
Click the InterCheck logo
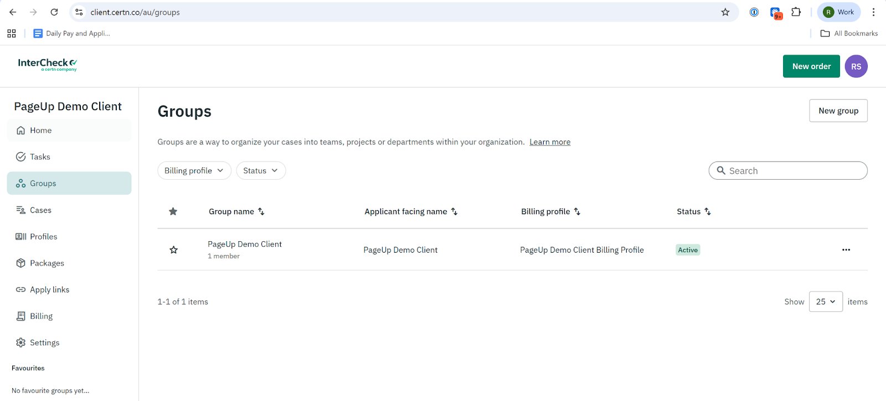[47, 65]
